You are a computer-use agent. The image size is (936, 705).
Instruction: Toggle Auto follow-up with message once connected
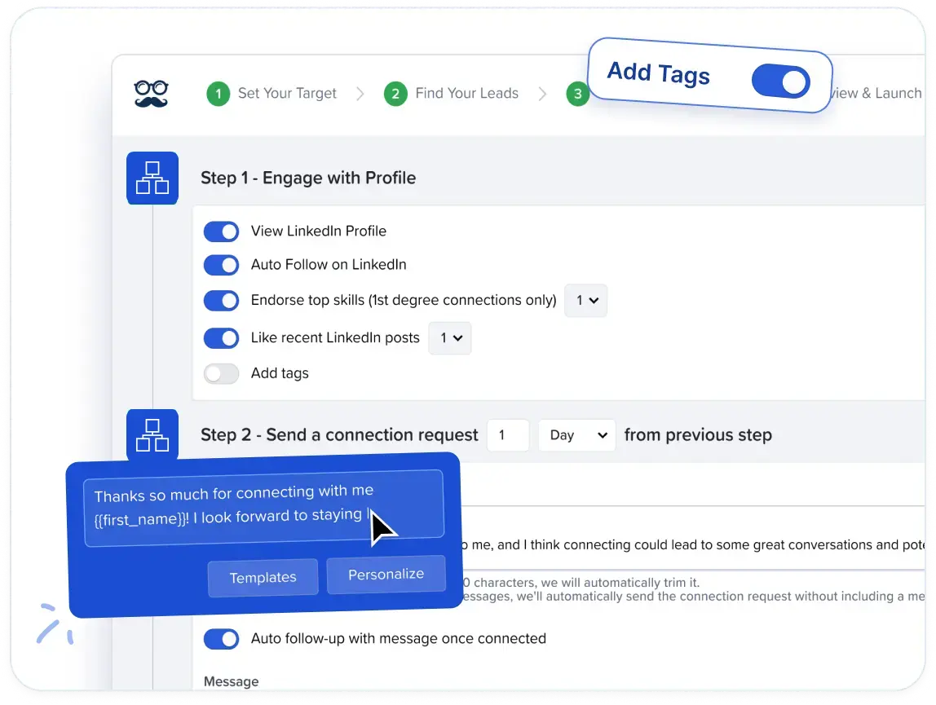(x=221, y=639)
